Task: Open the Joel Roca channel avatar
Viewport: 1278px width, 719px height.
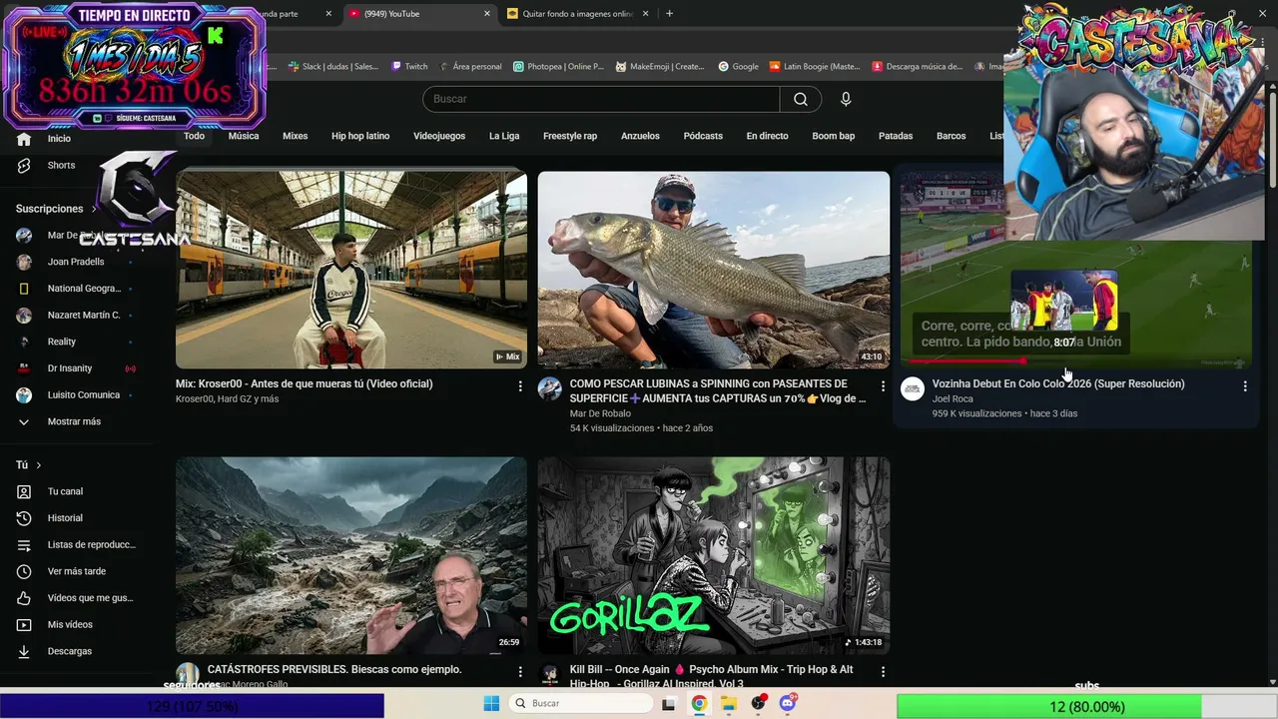Action: click(x=913, y=388)
